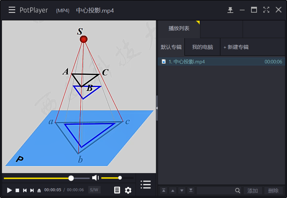Viewport: 287px width, 198px height.
Task: Pin the window always on top
Action: click(230, 10)
